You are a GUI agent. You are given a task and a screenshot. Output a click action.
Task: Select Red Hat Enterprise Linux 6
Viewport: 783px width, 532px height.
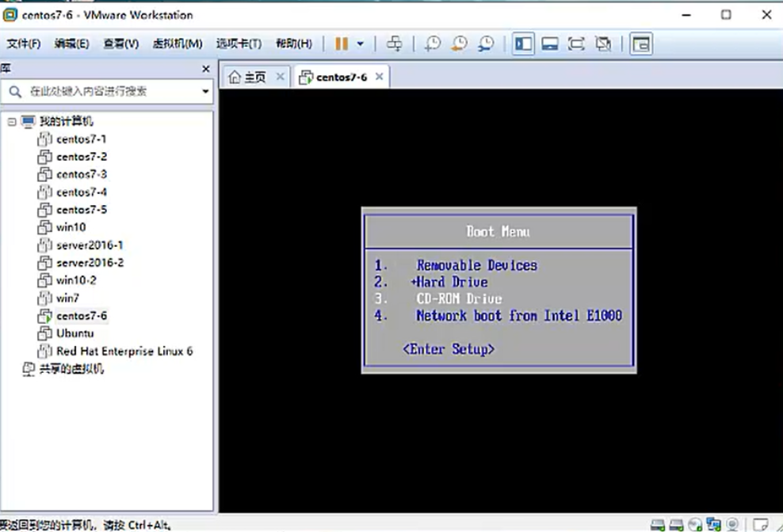click(x=124, y=351)
